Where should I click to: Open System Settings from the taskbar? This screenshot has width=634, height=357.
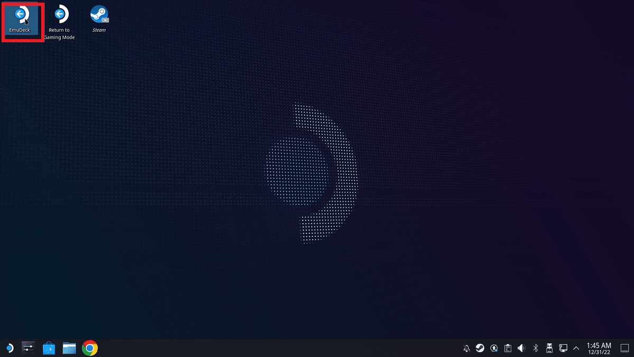tap(28, 348)
